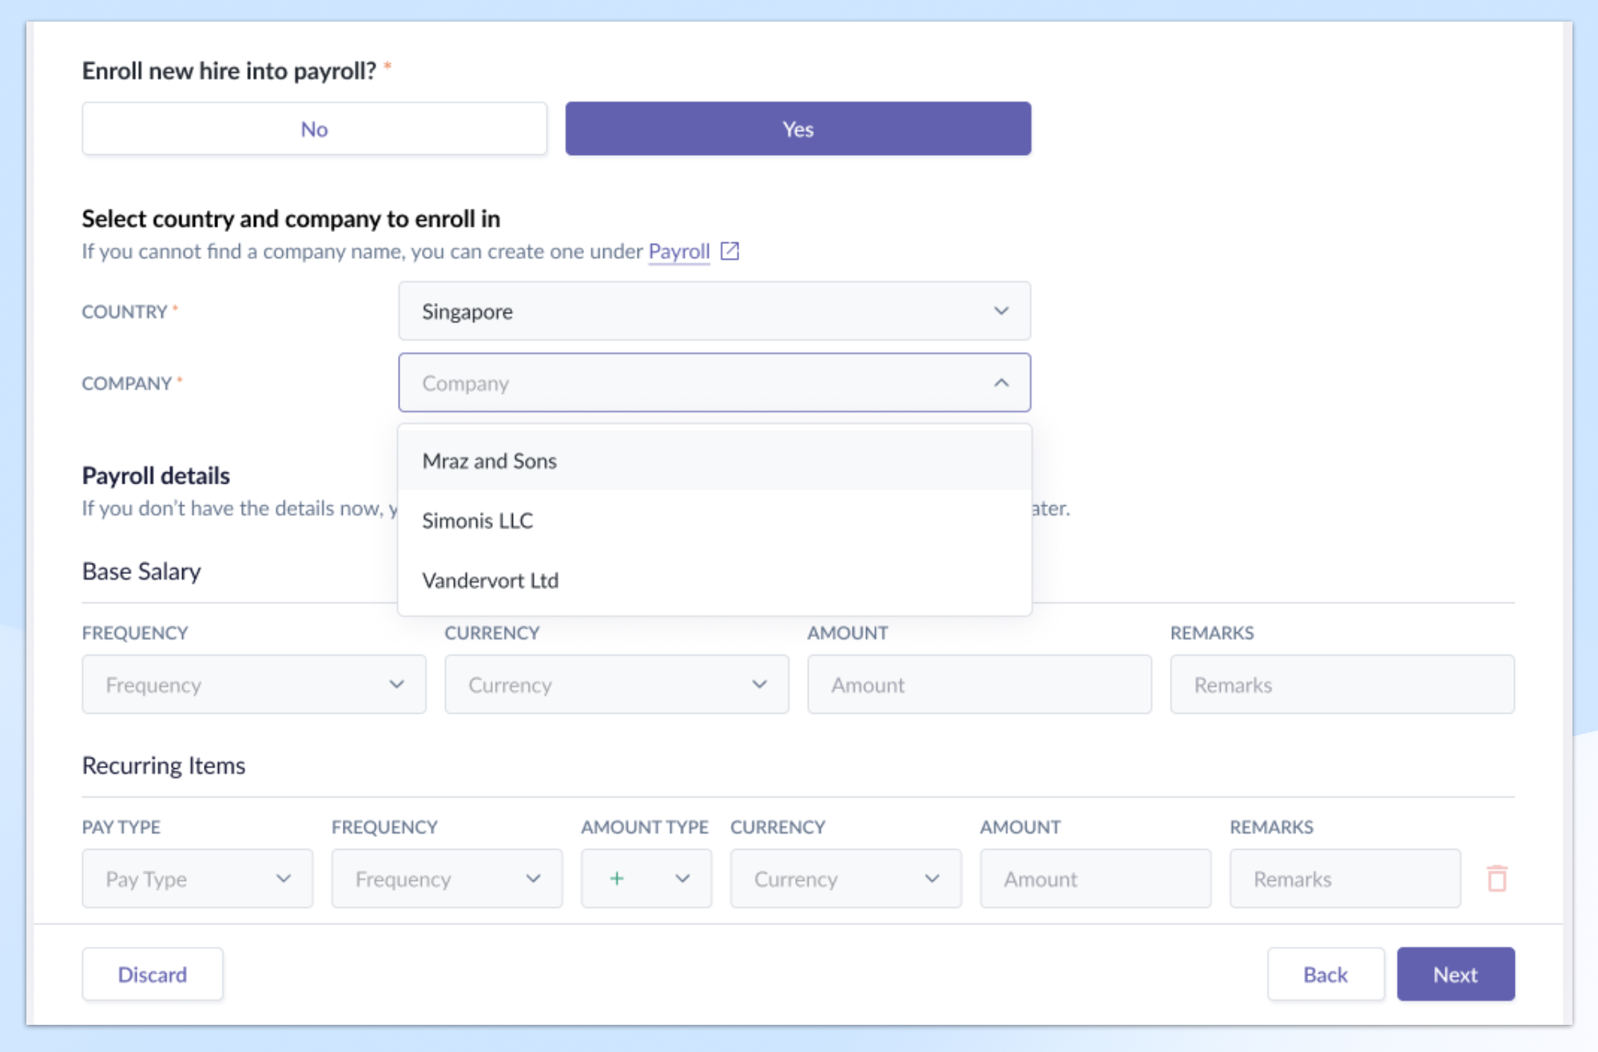Click the Recurring Items Remarks field
Screen dimensions: 1598x1052
tap(1346, 879)
